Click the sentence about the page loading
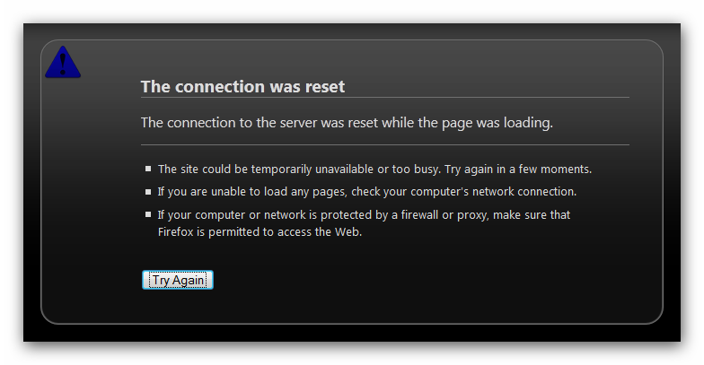Image resolution: width=704 pixels, height=365 pixels. click(x=347, y=123)
